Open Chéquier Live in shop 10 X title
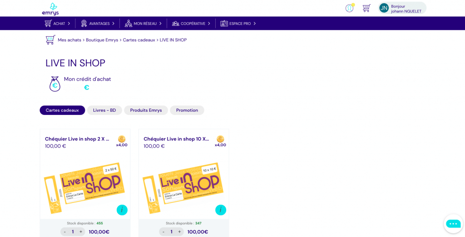The height and width of the screenshot is (237, 465). click(176, 139)
